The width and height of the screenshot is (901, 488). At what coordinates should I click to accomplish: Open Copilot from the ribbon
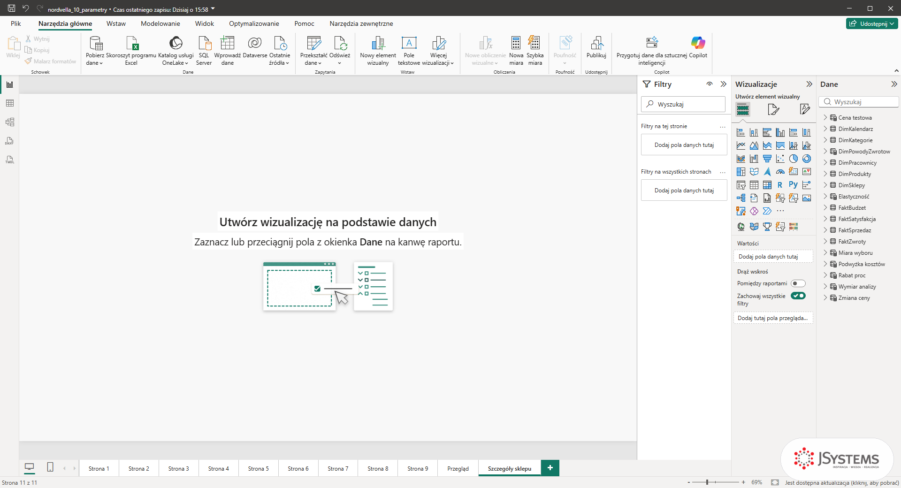click(698, 47)
